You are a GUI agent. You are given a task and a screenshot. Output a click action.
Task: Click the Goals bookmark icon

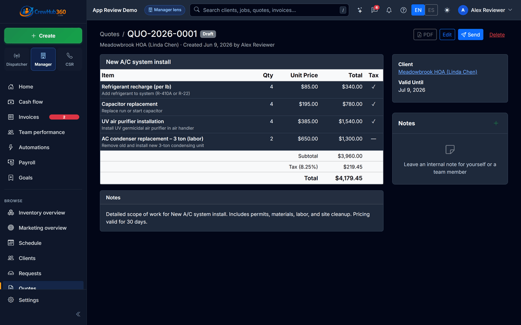(x=11, y=178)
